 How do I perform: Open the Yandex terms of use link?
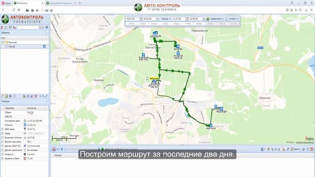pos(305,142)
